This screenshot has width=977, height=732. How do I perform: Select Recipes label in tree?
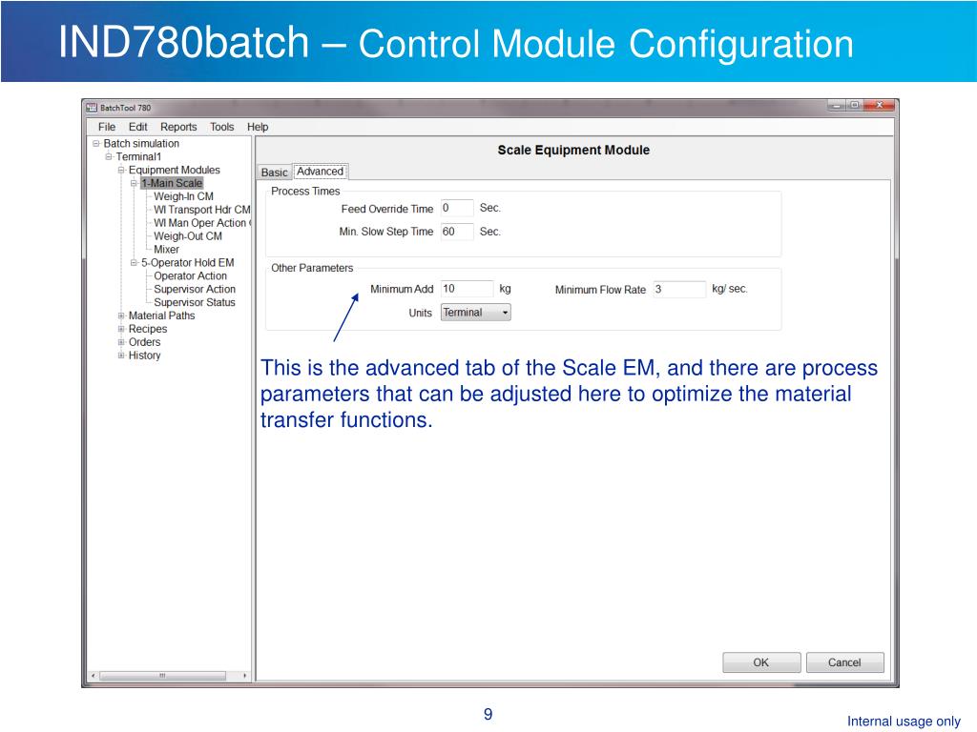click(148, 329)
